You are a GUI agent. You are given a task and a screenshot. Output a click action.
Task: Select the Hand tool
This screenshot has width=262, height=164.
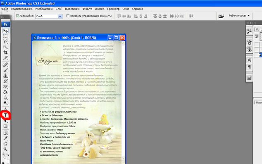point(5,143)
